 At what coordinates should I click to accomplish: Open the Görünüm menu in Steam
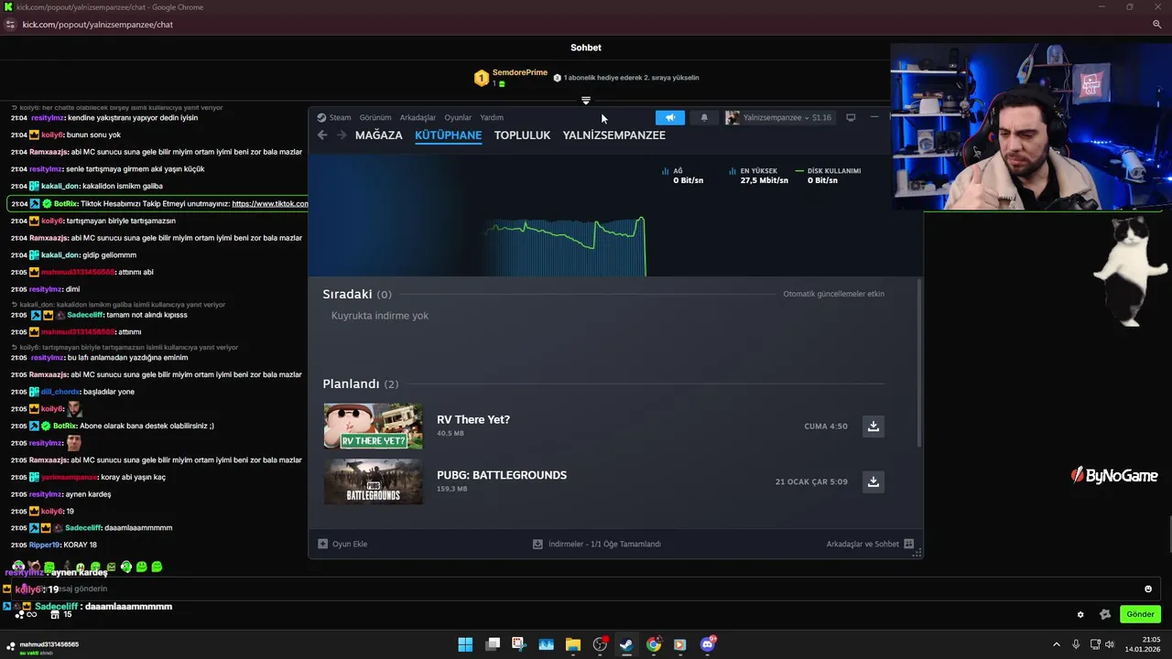tap(375, 117)
